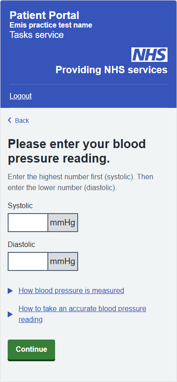Click the Back chevron arrow icon

click(10, 120)
